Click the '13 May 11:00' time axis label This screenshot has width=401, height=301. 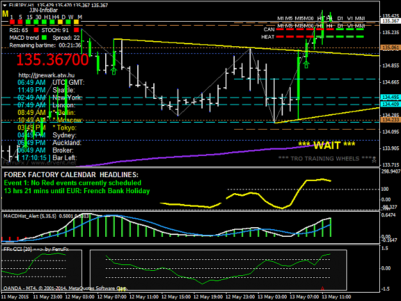tap(336, 297)
